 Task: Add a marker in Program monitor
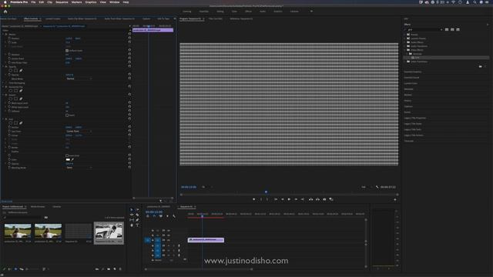(254, 199)
